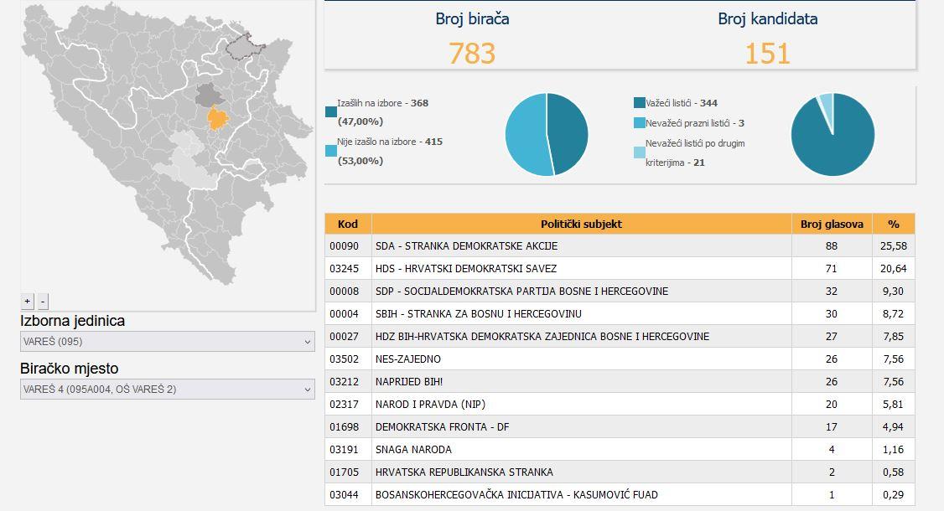Click code 00004 in the Kod column
Screen dimensions: 944x511
344,313
